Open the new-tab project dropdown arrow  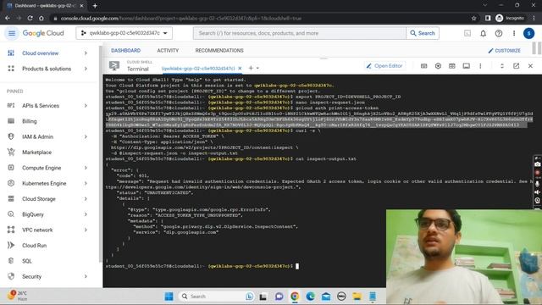[257, 69]
